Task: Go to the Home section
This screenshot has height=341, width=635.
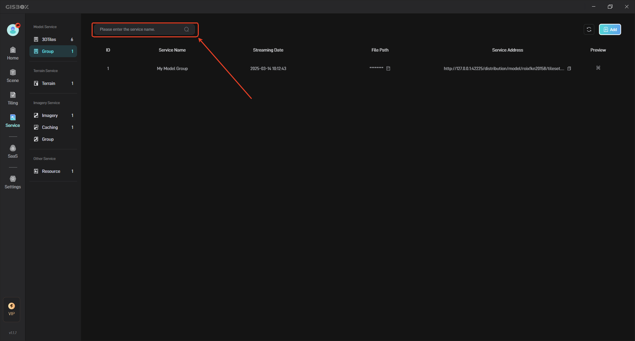Action: (13, 54)
